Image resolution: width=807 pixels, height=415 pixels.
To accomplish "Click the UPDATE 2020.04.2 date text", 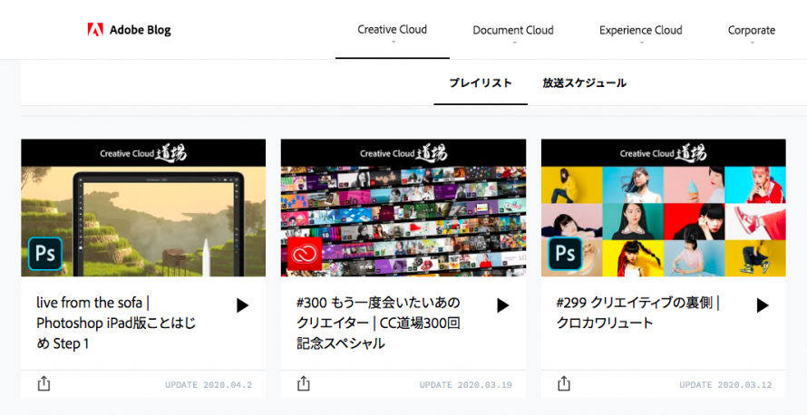I will pyautogui.click(x=209, y=385).
